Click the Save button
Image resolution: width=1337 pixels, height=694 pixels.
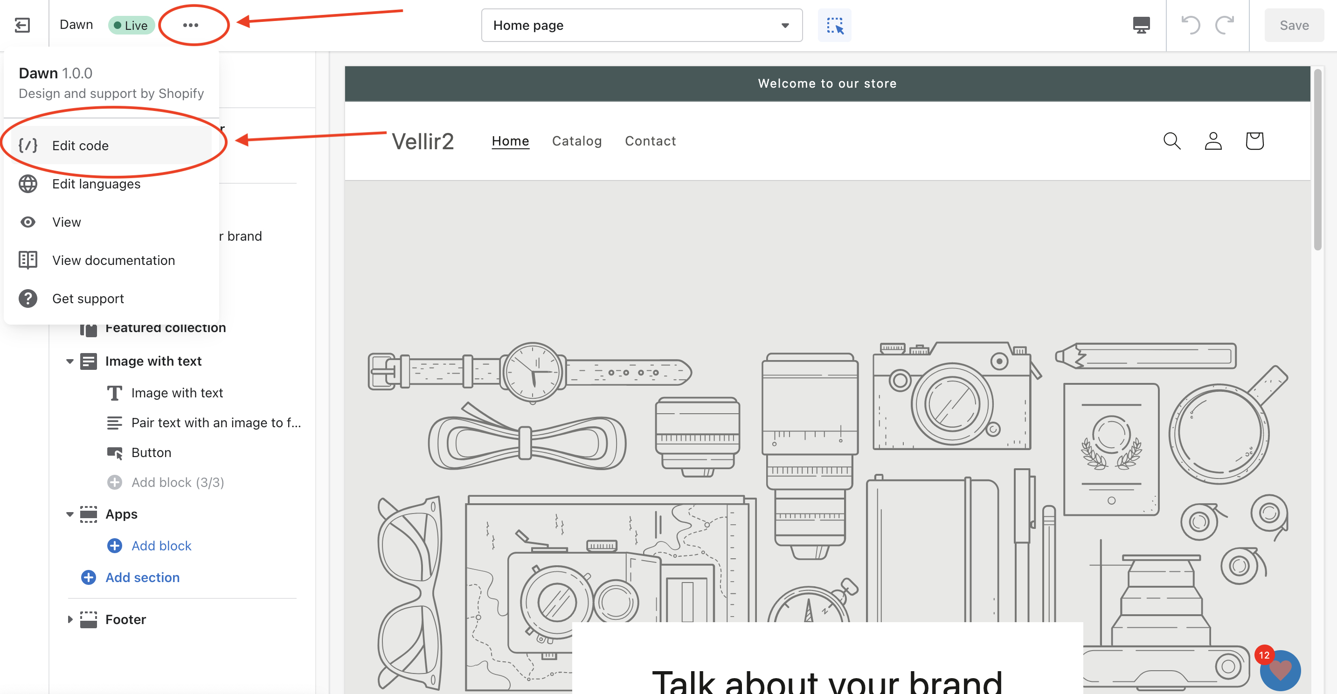(x=1294, y=25)
